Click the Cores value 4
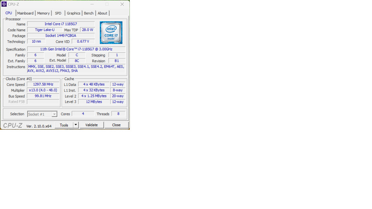 pyautogui.click(x=83, y=114)
